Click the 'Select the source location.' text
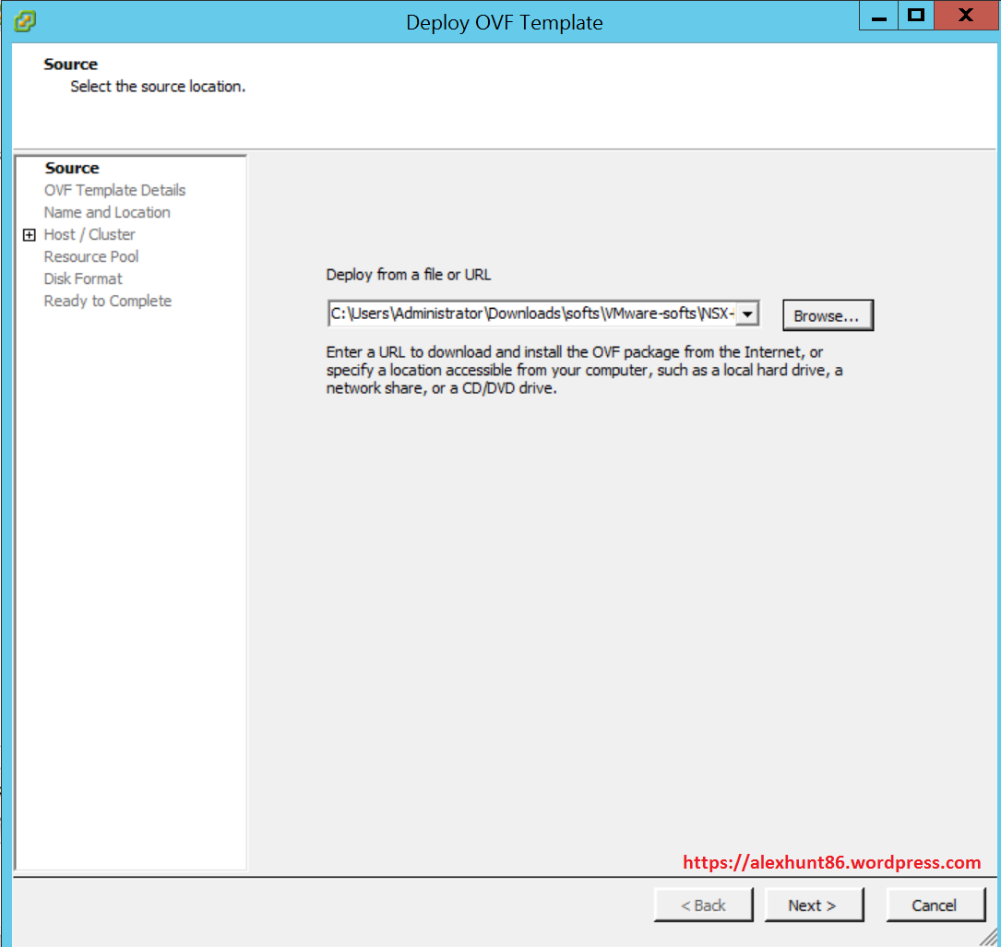Image resolution: width=1001 pixels, height=947 pixels. [x=158, y=87]
